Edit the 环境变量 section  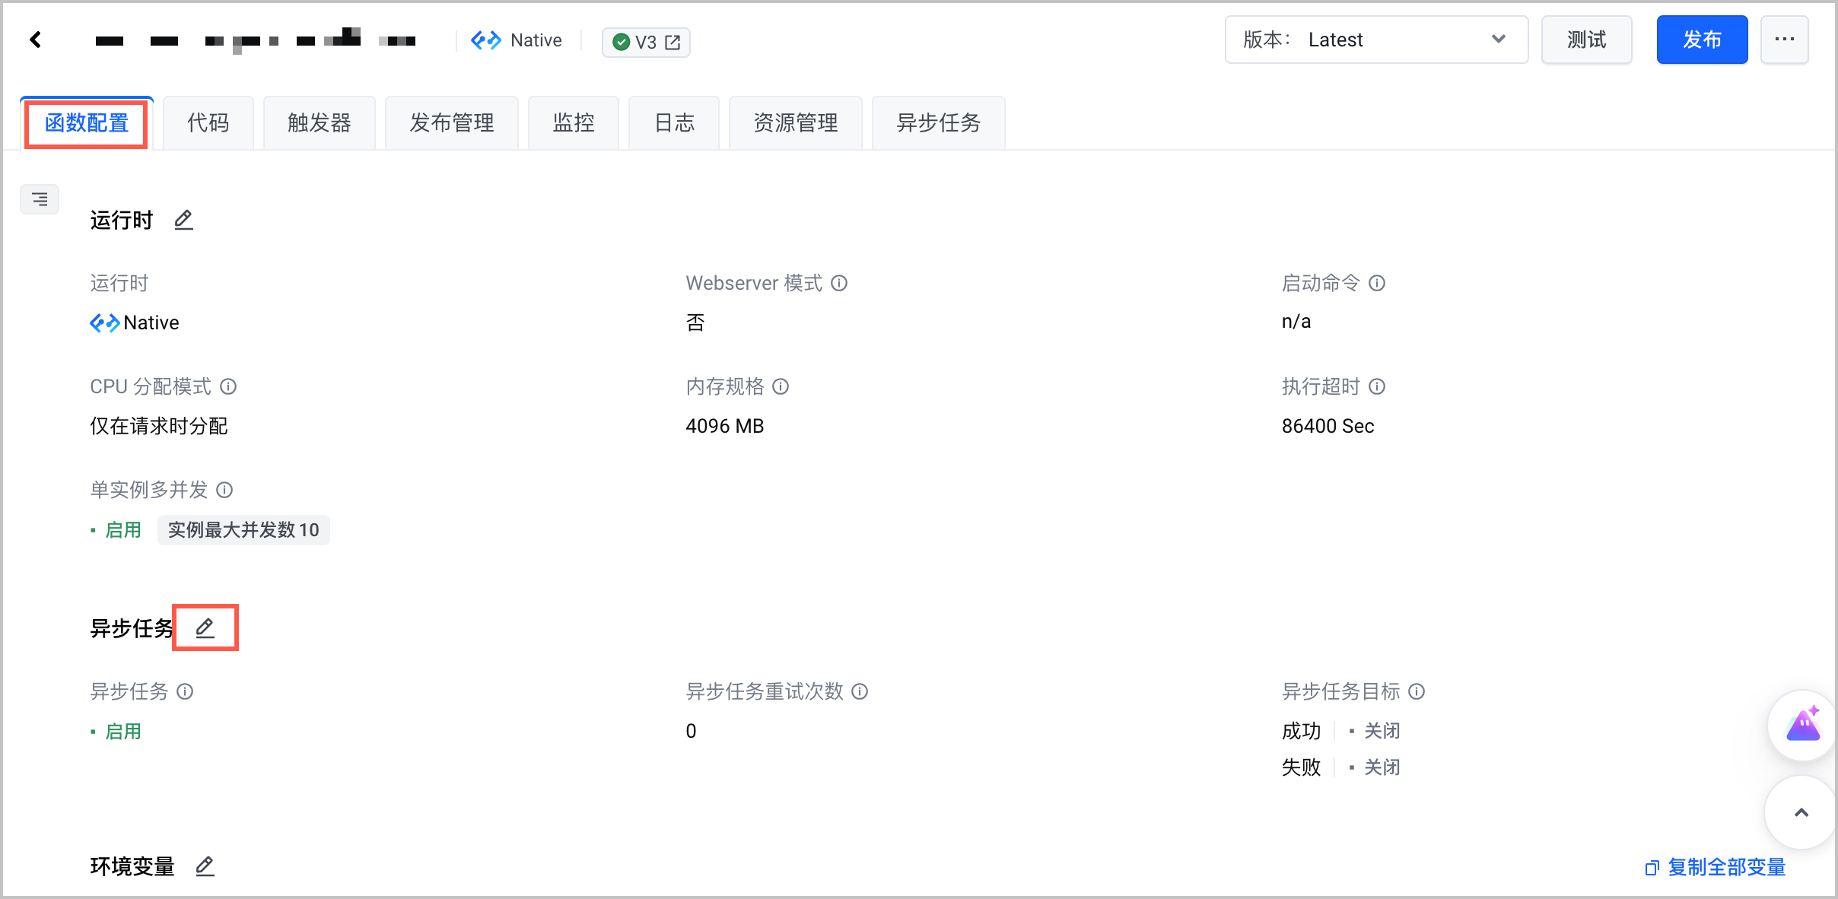click(x=205, y=866)
